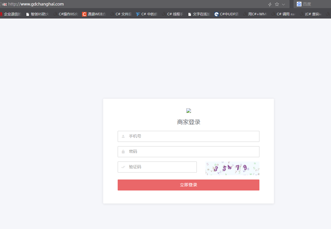Click the checkmark icon in the 验证码 field
331x229 pixels.
point(123,167)
